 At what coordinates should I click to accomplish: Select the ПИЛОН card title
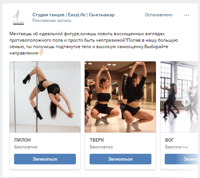(22, 140)
